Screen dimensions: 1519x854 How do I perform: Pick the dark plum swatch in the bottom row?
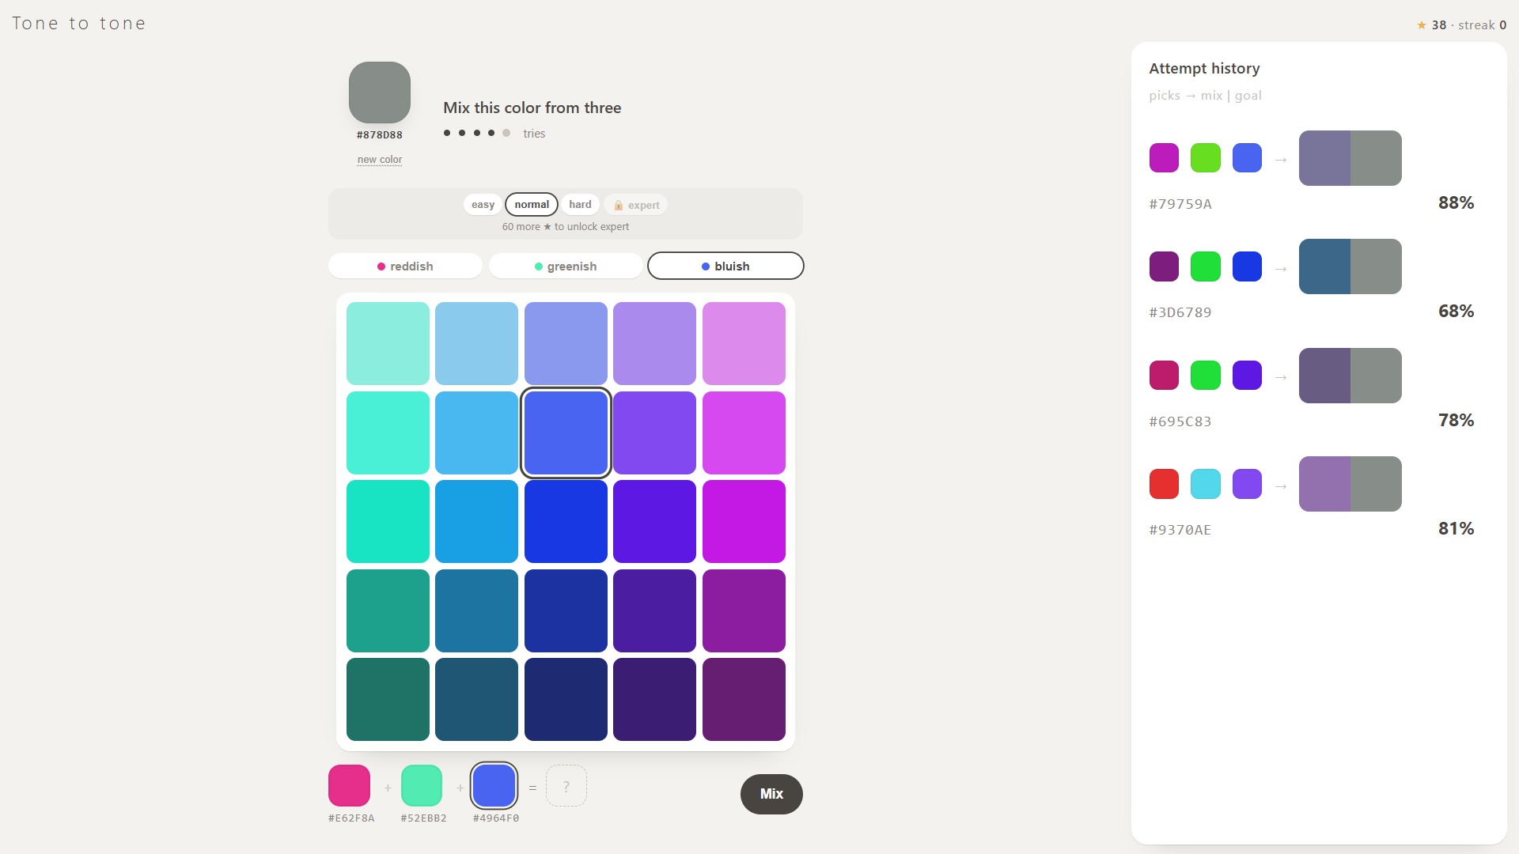tap(744, 699)
